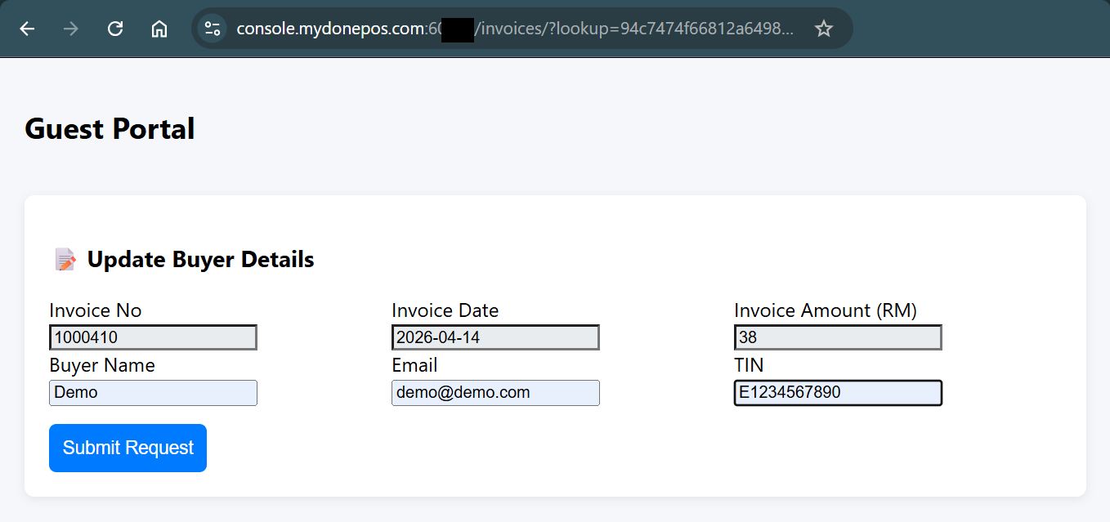Image resolution: width=1110 pixels, height=522 pixels.
Task: Select the Invoice Date field
Action: (495, 337)
